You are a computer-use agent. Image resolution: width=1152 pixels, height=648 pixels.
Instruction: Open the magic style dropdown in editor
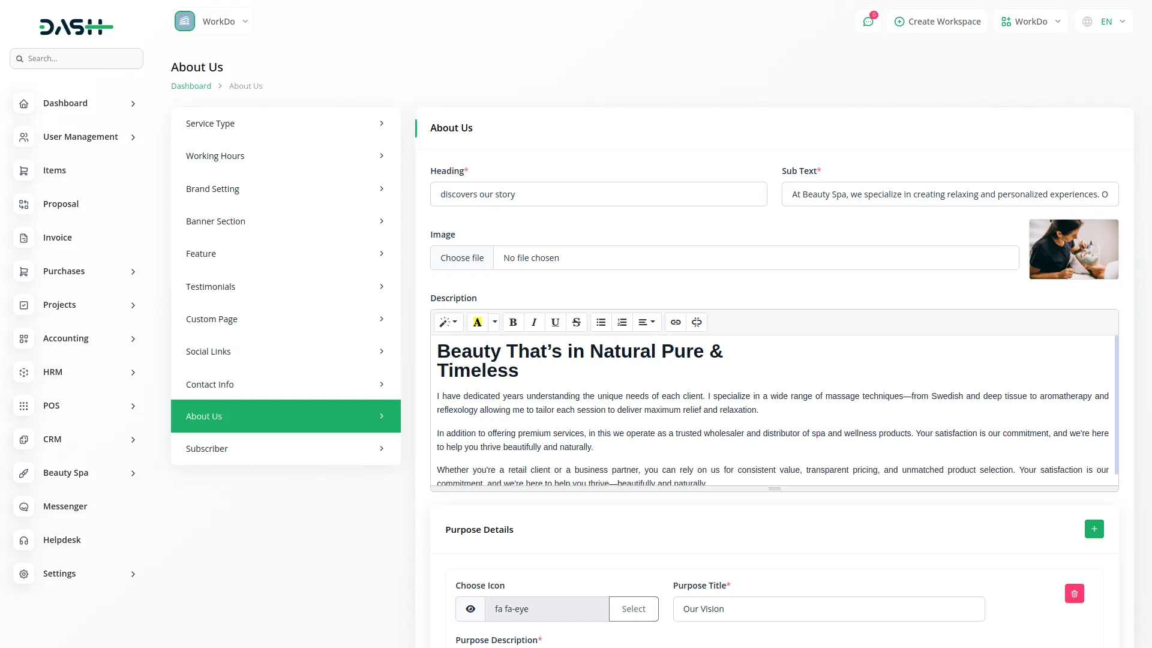click(448, 322)
